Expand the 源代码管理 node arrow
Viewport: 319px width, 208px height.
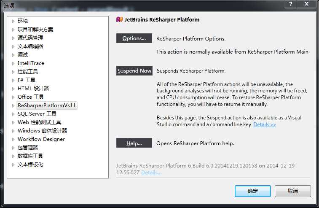(x=13, y=38)
